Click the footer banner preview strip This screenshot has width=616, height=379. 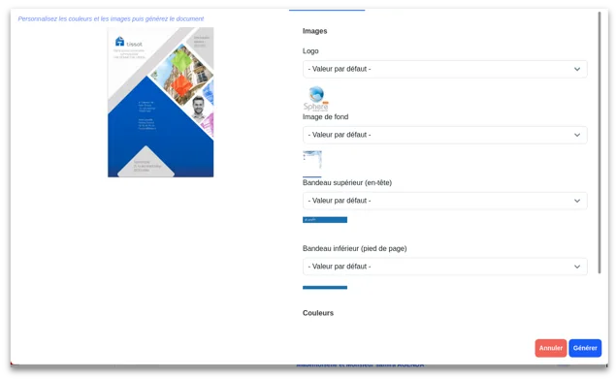[x=325, y=288]
